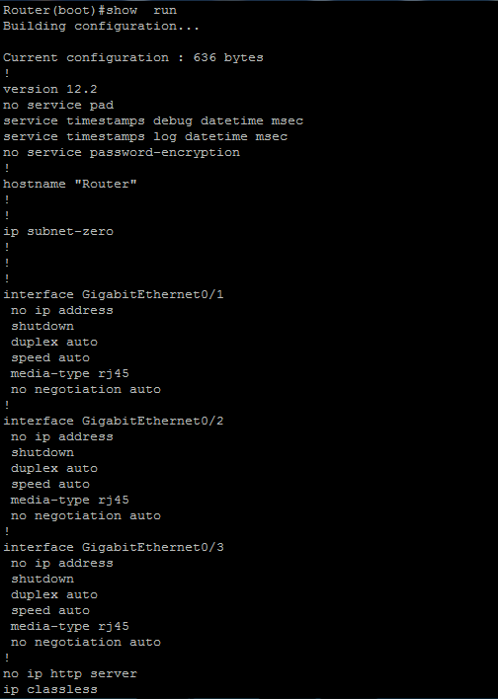
Task: Click the 'Building configuration...' line
Action: tap(101, 27)
